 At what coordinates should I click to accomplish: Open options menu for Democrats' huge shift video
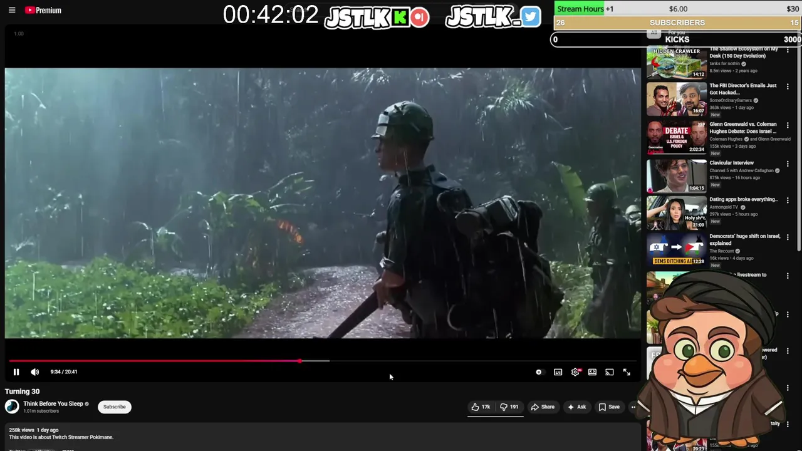[x=788, y=237]
